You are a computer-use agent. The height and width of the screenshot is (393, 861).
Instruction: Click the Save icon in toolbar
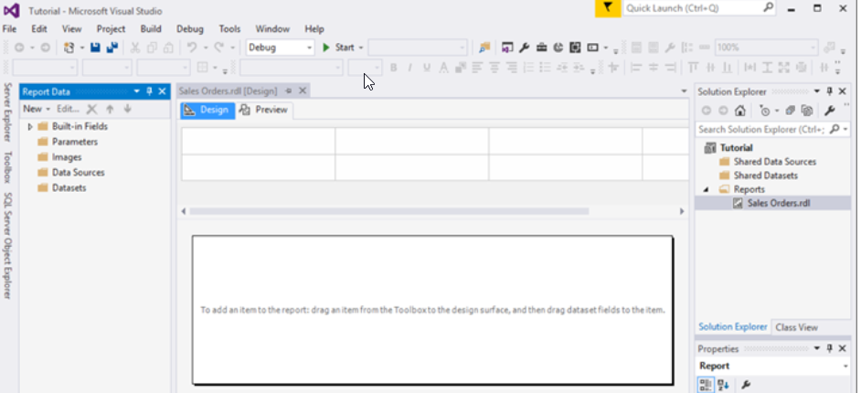[95, 48]
